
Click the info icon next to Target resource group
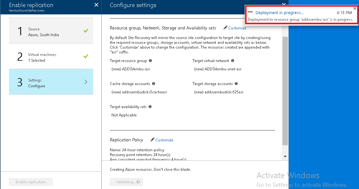point(150,60)
